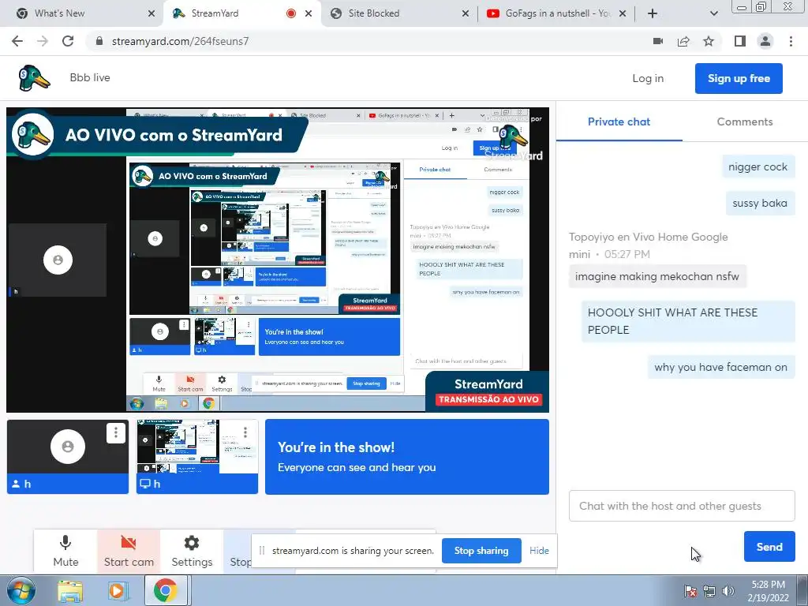Click the Send chat button
The image size is (808, 606).
[769, 547]
